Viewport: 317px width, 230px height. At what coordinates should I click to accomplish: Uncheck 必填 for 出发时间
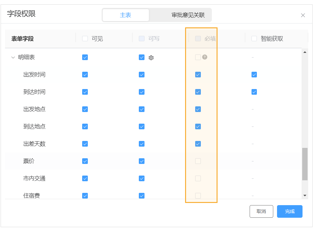pos(198,75)
